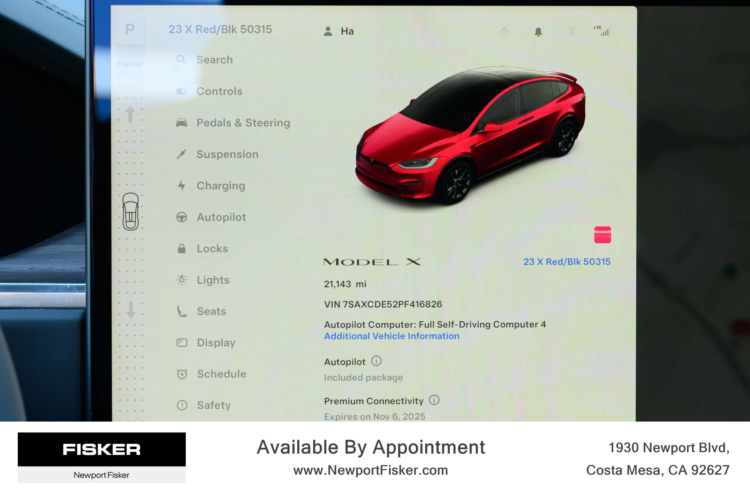Viewport: 750px width, 500px height.
Task: Open the Locks settings
Action: (212, 249)
